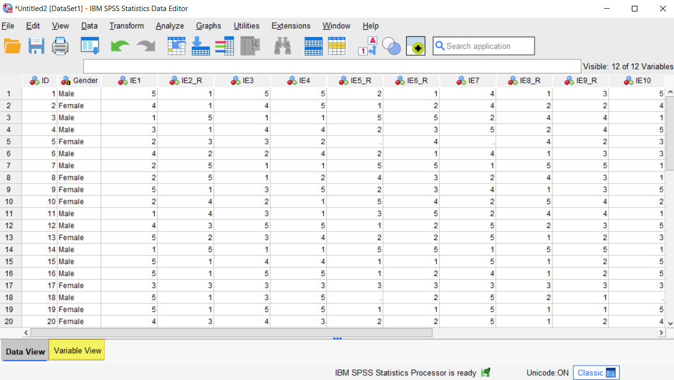The image size is (674, 380).
Task: Open the Analyze menu
Action: click(x=169, y=26)
